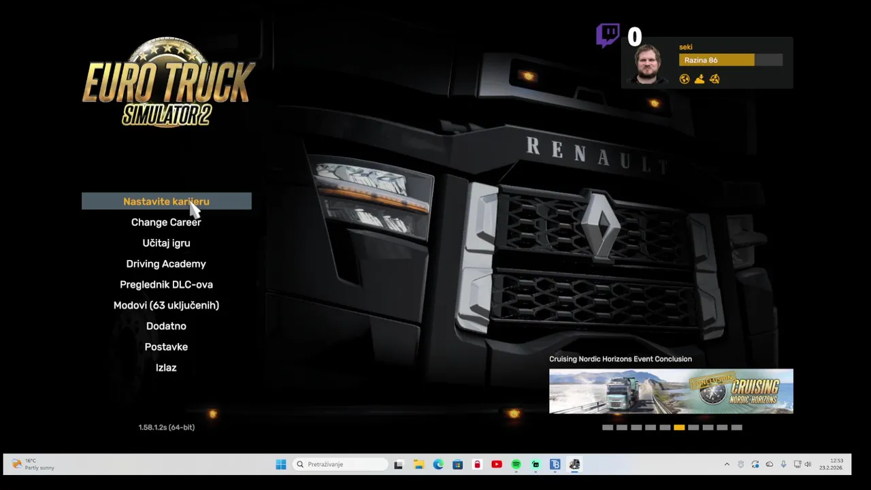Open the red lock app on taskbar
Screen dimensions: 871x490
(x=477, y=465)
